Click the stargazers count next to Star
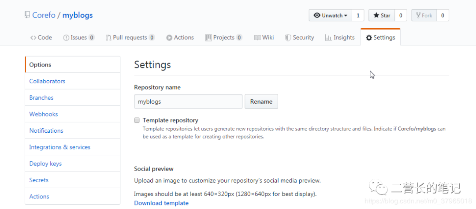Image resolution: width=476 pixels, height=209 pixels. (401, 15)
